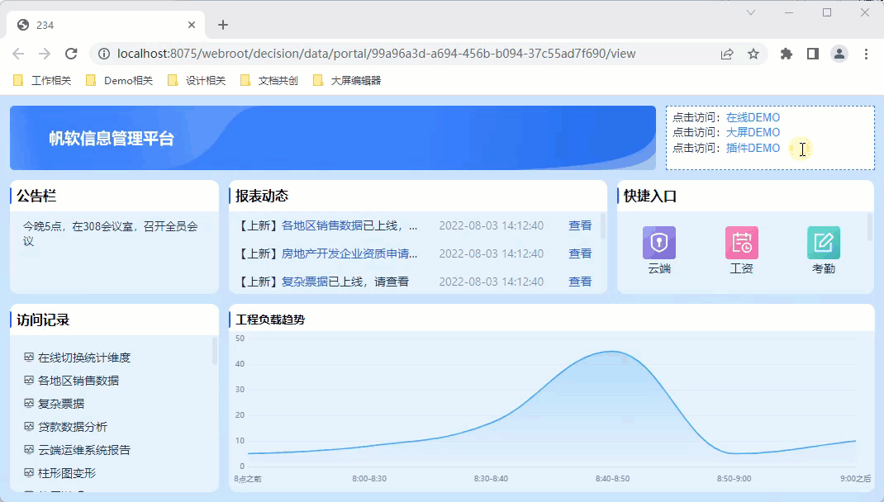Visit the 在线DEMO link
This screenshot has width=884, height=502.
(x=753, y=117)
